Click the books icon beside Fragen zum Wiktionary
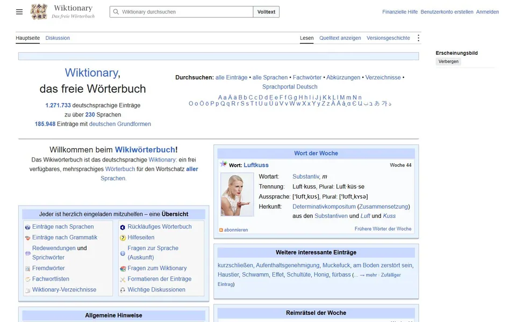This screenshot has width=516, height=322. [123, 269]
